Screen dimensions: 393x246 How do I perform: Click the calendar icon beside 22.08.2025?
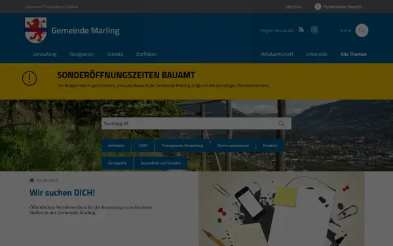31,180
